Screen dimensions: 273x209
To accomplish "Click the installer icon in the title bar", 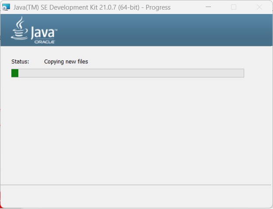I will click(6, 7).
